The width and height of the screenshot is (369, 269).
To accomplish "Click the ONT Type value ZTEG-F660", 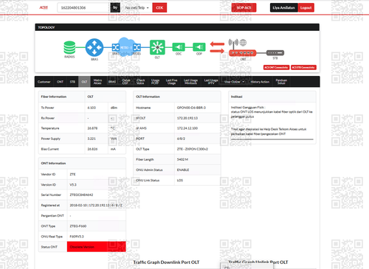I will pos(78,226).
